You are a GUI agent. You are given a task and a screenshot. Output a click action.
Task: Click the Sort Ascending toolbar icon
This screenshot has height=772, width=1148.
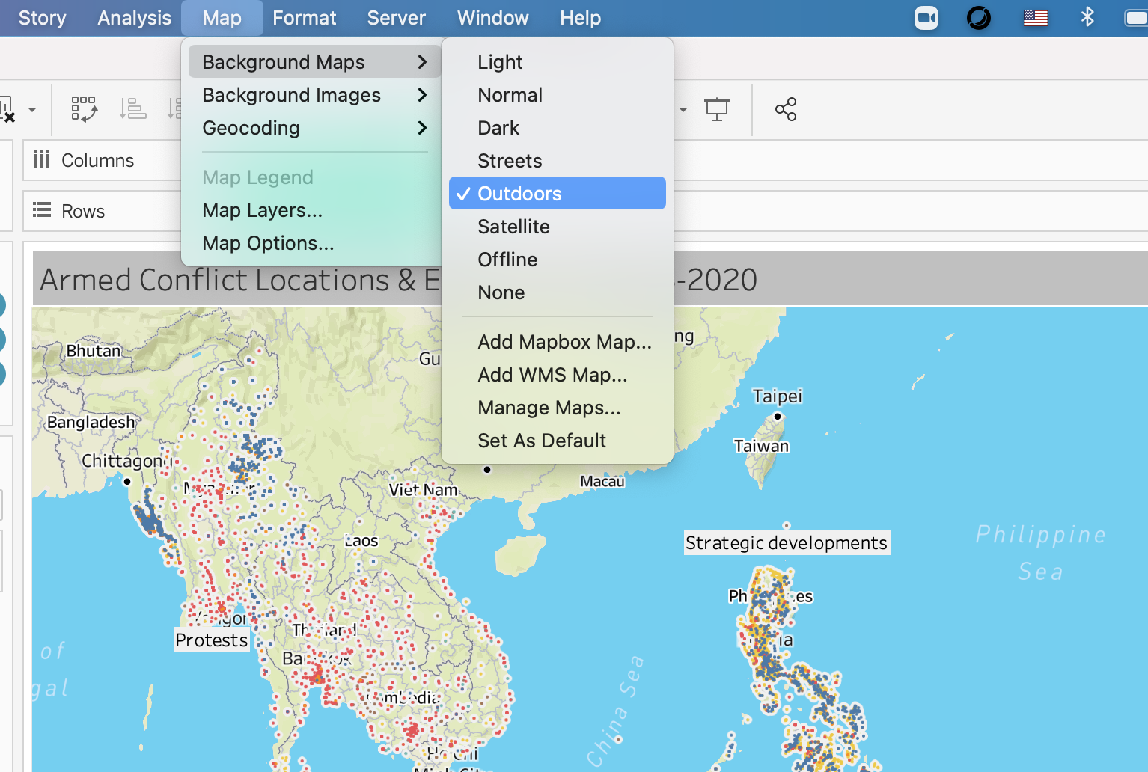133,109
